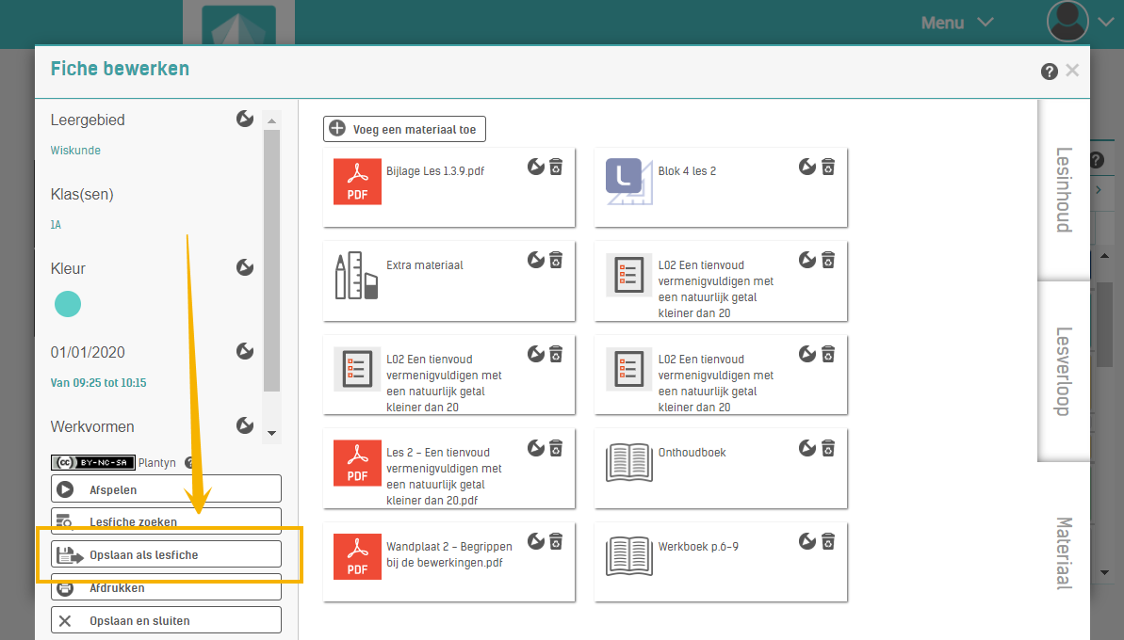Edit the Leergebied field
This screenshot has height=640, width=1124.
coord(244,119)
